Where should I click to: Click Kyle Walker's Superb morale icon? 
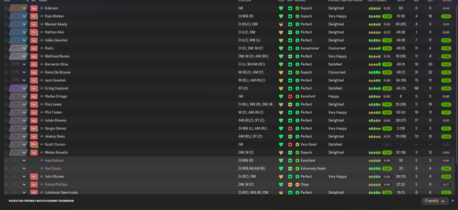297,16
